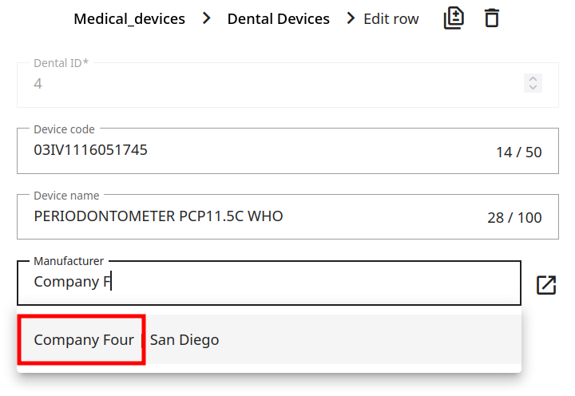Navigate to Dental Devices breadcrumb

278,18
